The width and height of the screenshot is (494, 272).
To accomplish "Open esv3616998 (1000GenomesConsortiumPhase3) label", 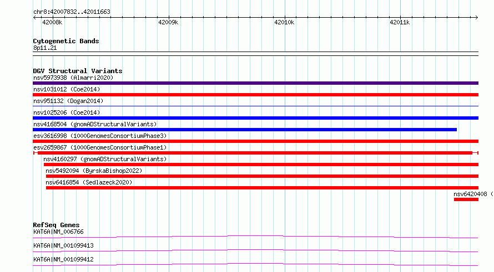I will point(100,136).
